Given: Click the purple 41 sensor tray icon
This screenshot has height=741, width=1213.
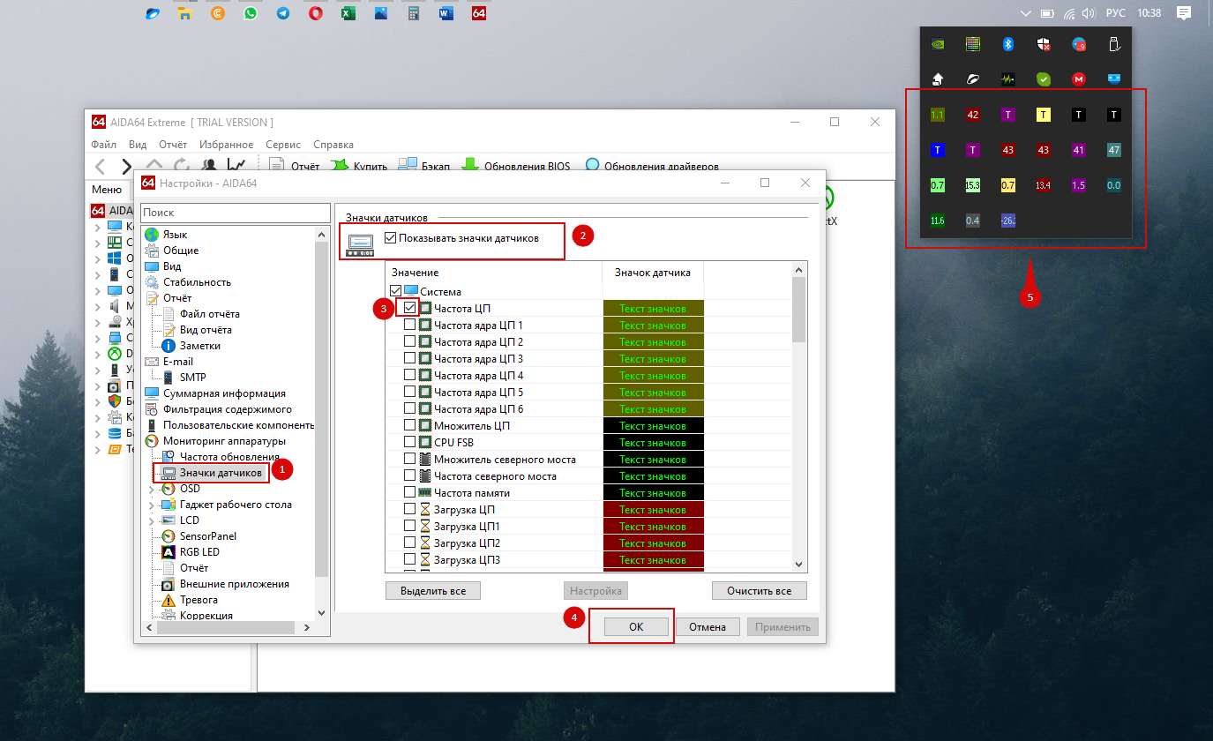Looking at the screenshot, I should [1079, 150].
